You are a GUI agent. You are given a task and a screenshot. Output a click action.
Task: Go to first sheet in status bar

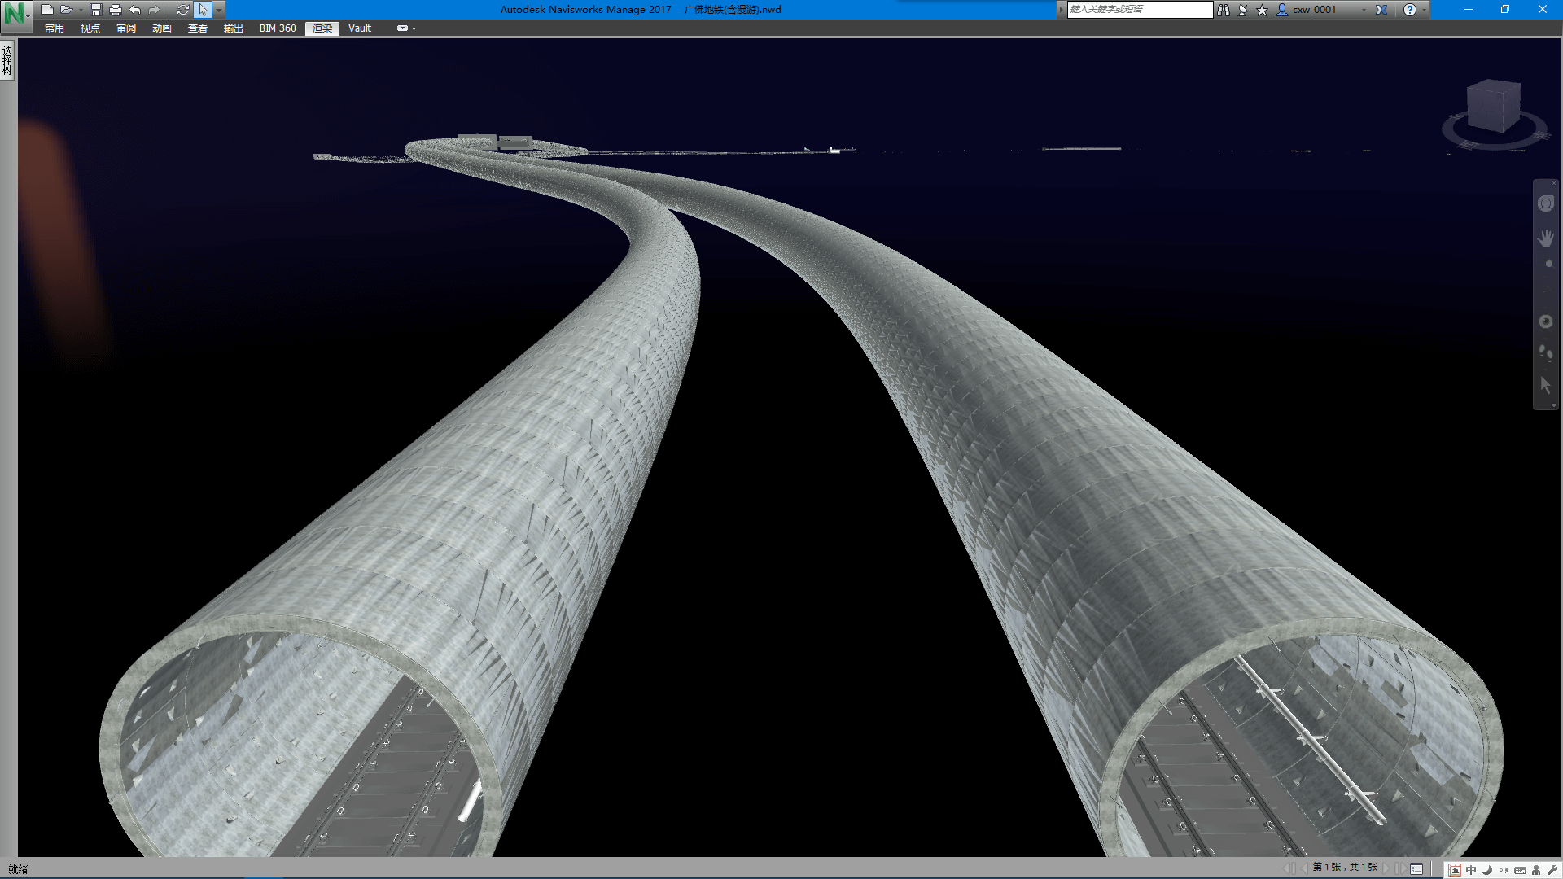point(1289,868)
